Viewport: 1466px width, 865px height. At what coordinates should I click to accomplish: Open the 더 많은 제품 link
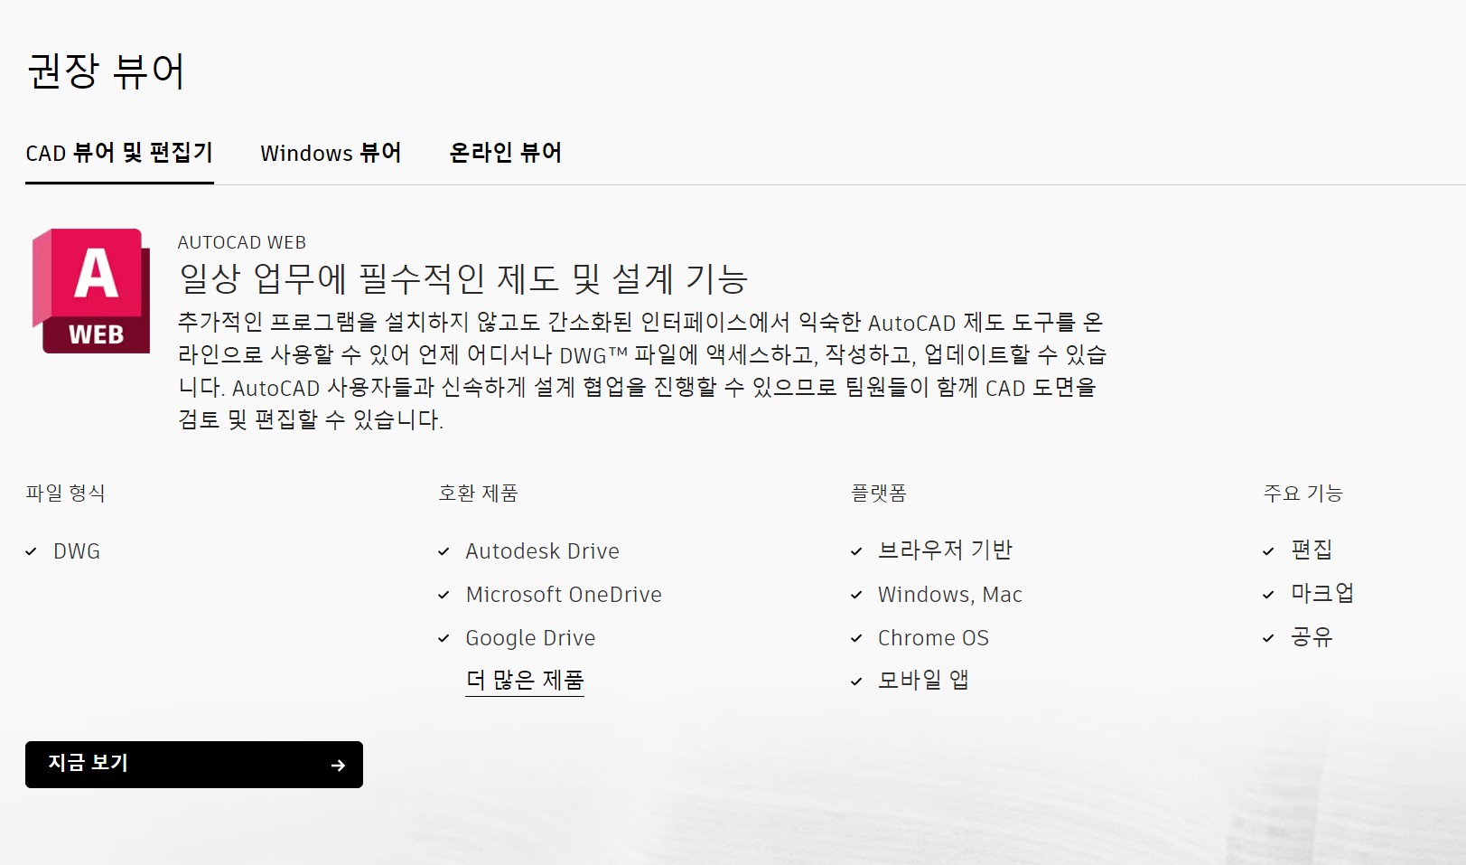point(525,681)
